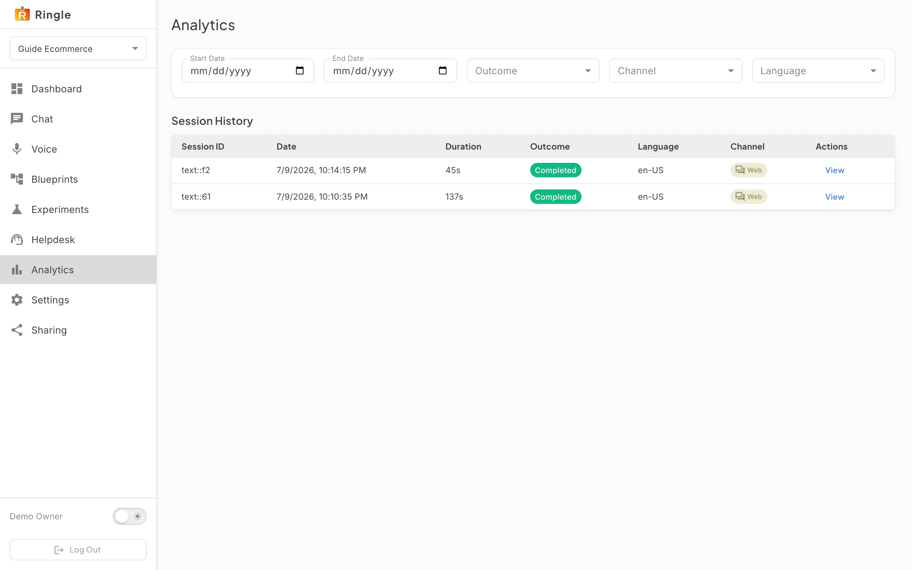Image resolution: width=912 pixels, height=570 pixels.
Task: Open the Dashboard grid icon
Action: click(17, 89)
